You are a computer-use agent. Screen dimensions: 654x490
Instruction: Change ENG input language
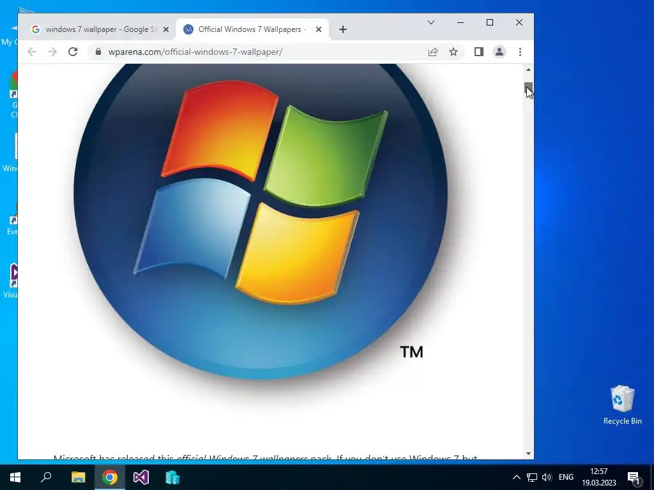[x=566, y=477]
